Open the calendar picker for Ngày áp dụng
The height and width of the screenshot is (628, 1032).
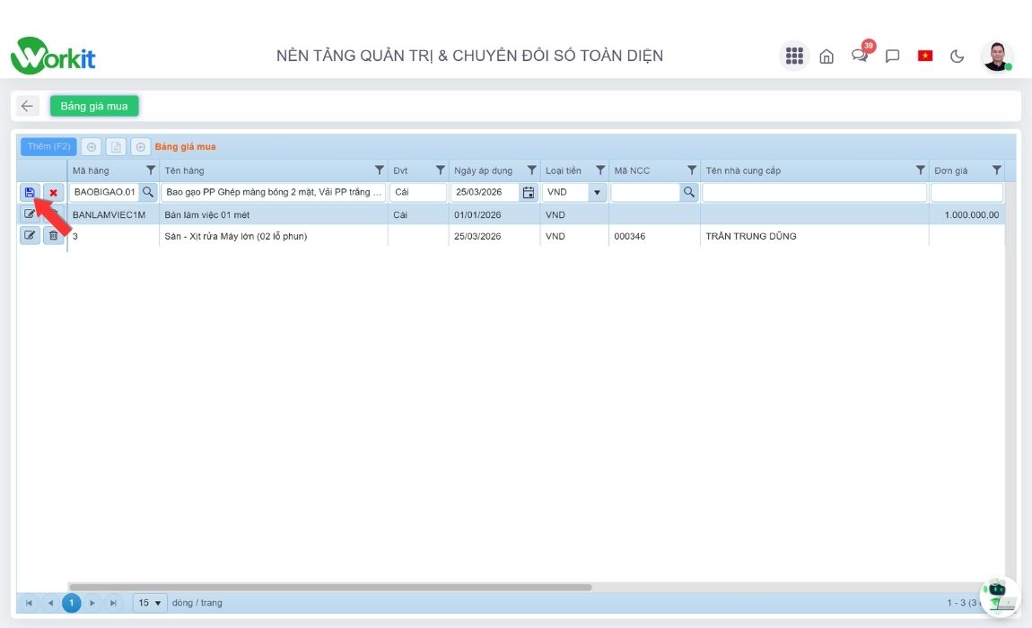click(x=529, y=192)
